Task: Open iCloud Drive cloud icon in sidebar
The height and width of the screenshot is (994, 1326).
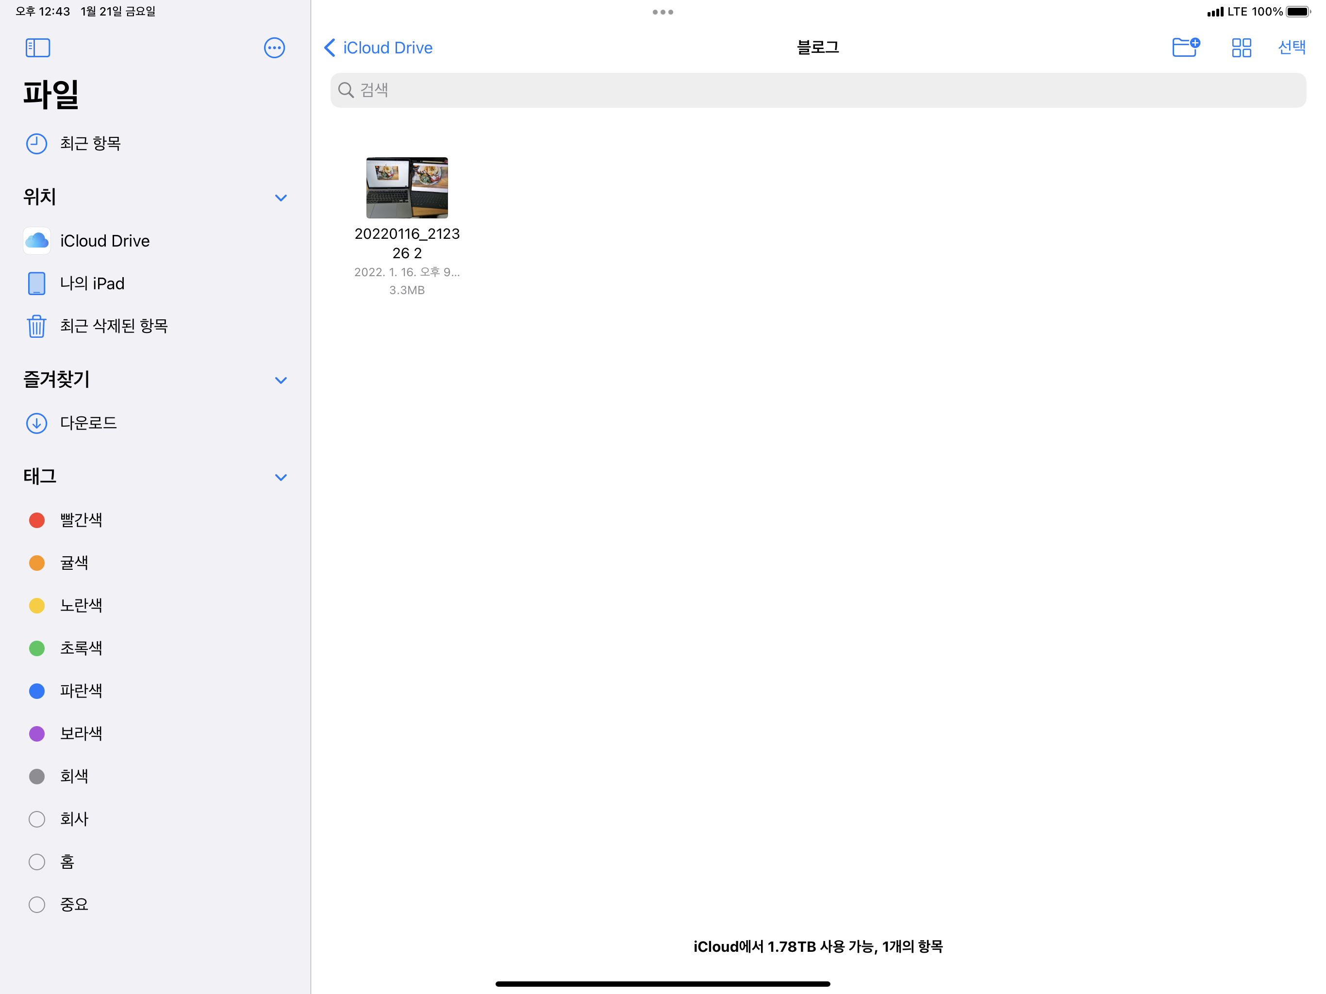Action: pyautogui.click(x=37, y=241)
